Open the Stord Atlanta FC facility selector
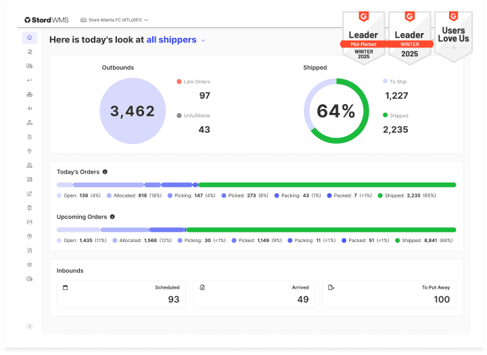The height and width of the screenshot is (355, 487). [114, 20]
